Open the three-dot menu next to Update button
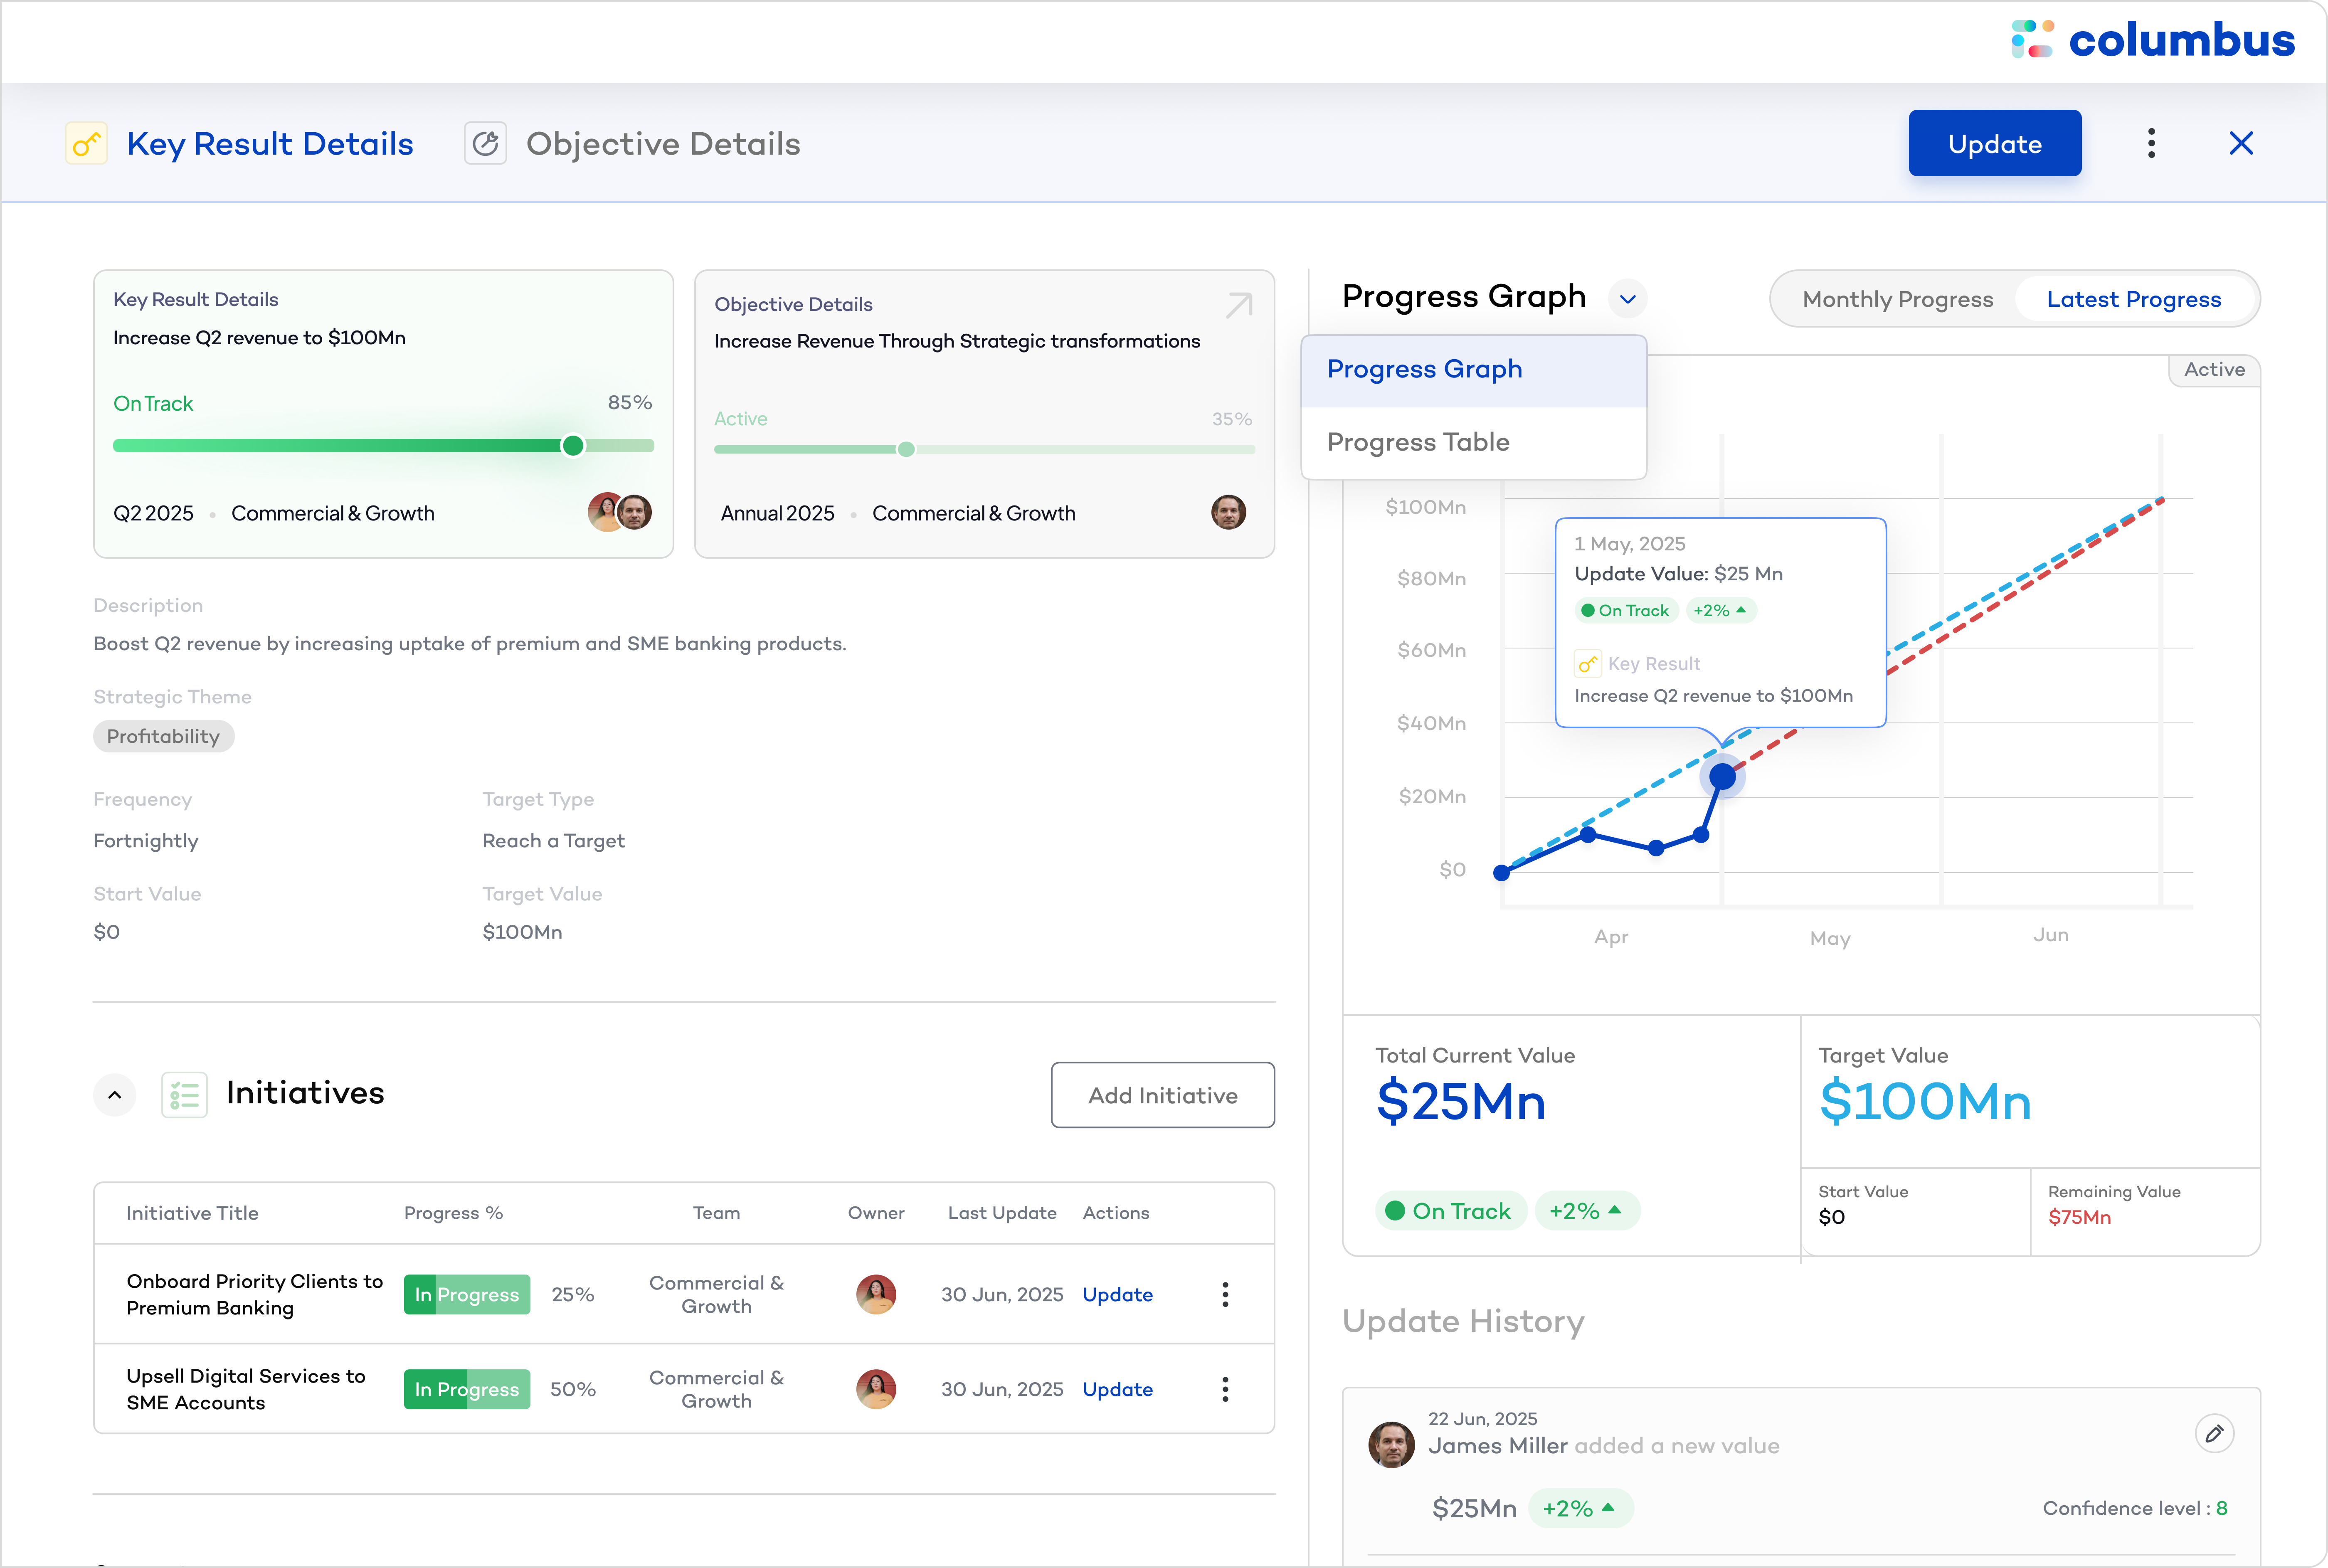Screen dimensions: 2328x1568 [2151, 143]
